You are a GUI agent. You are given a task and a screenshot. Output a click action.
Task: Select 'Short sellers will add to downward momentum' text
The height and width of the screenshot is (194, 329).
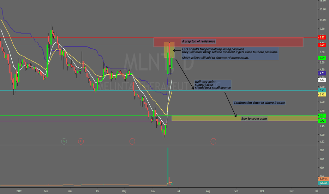coord(215,58)
